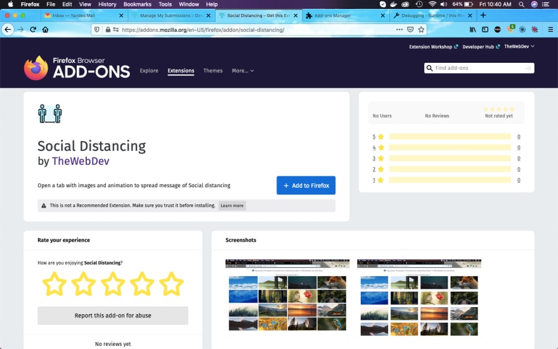
Task: Click the volume icon in menu bar
Action: (444, 4)
